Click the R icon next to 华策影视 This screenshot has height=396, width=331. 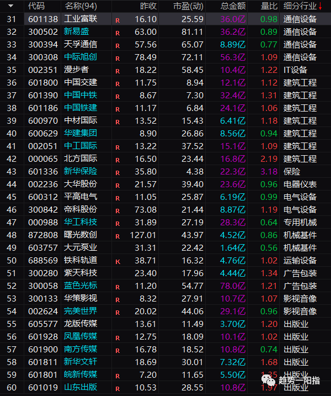click(118, 300)
